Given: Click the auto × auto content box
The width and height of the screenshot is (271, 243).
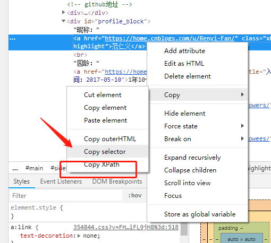Looking at the screenshot, I should coord(241,239).
